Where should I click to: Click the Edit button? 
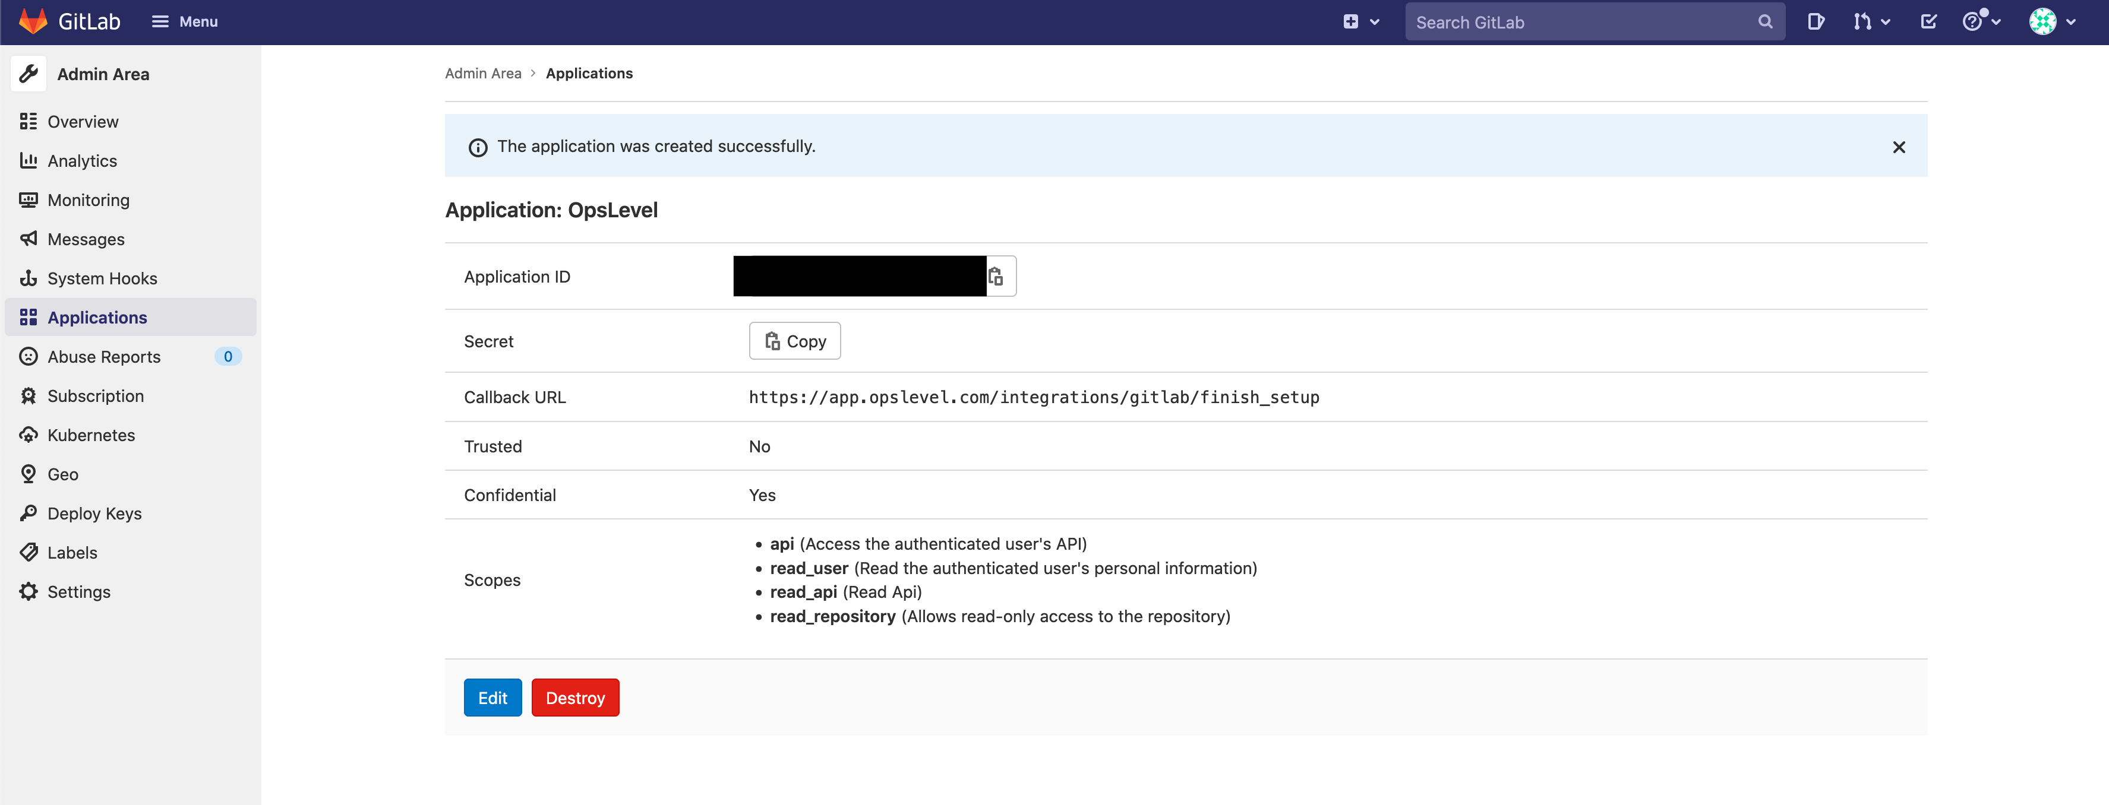tap(493, 698)
